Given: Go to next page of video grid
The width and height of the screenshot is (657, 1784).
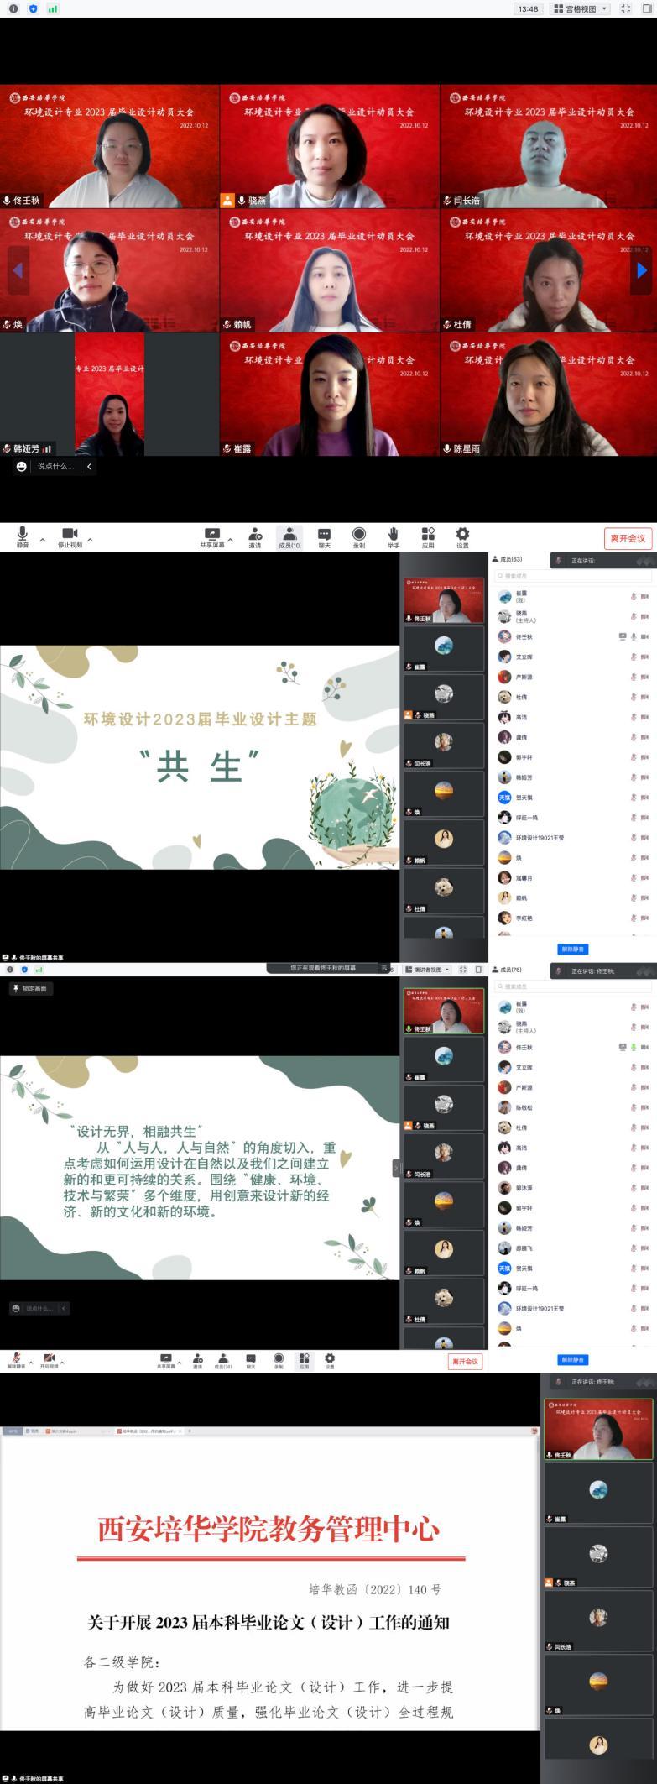Looking at the screenshot, I should 641,270.
